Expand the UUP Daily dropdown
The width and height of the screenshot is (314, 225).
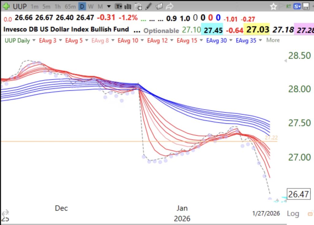(x=17, y=40)
